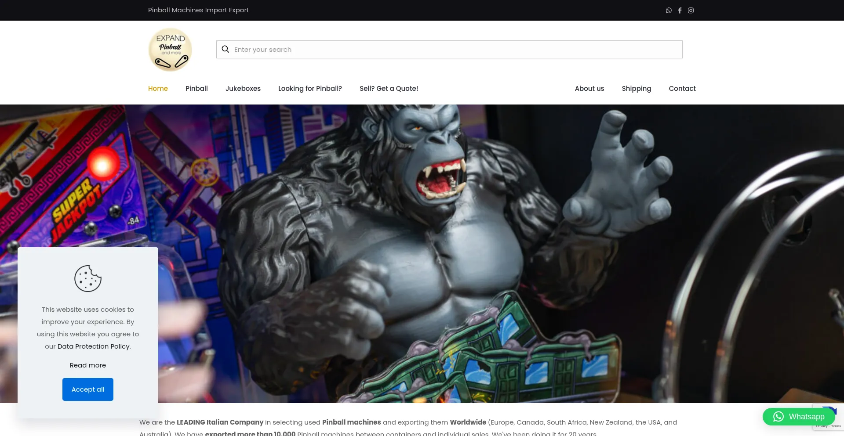Open "Sell? Get a Quote!" page

389,89
